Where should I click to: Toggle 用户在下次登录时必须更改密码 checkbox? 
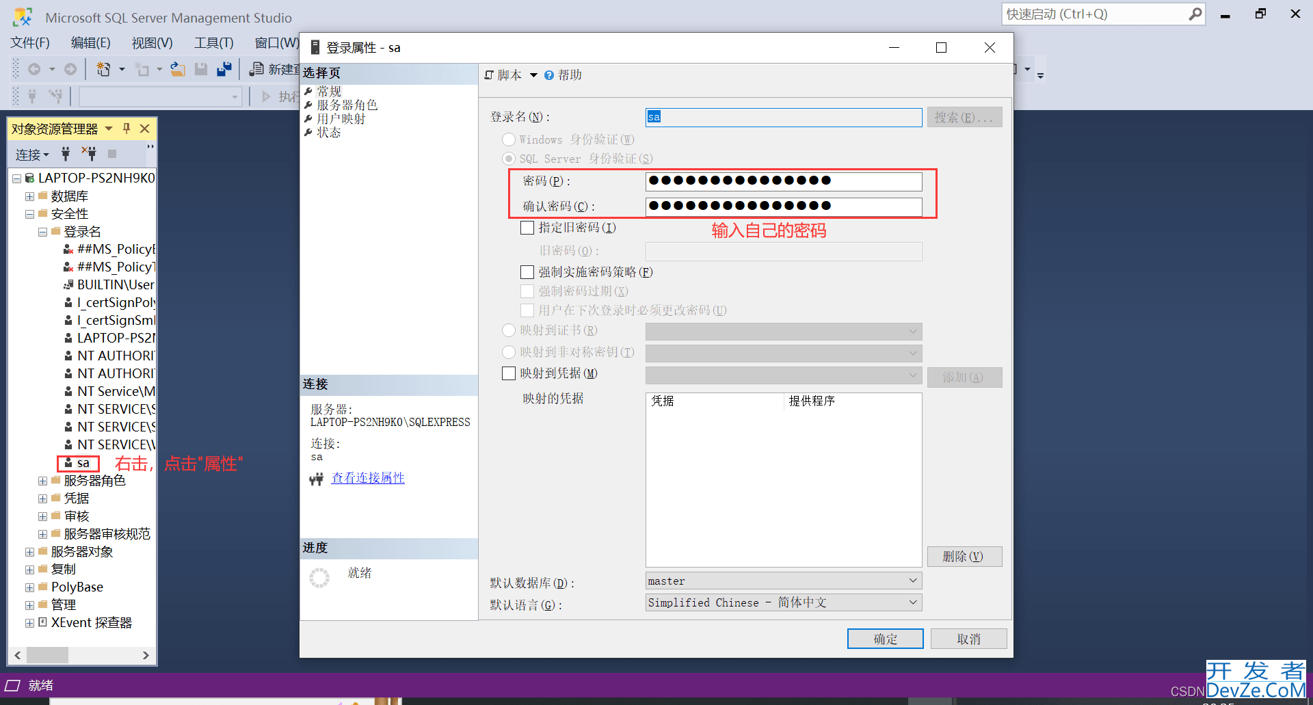pyautogui.click(x=527, y=310)
